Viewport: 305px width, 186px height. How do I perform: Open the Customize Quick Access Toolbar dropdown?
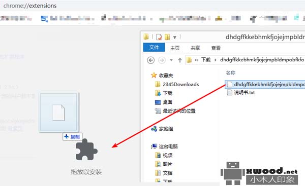pyautogui.click(x=175, y=37)
